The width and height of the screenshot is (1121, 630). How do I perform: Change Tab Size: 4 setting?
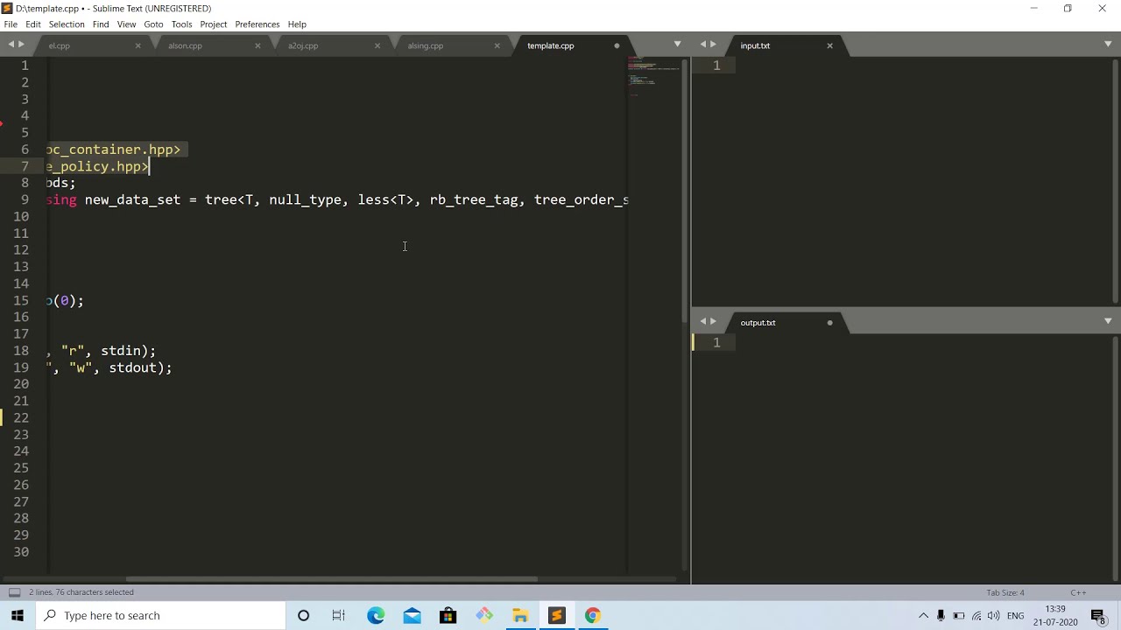click(1005, 592)
